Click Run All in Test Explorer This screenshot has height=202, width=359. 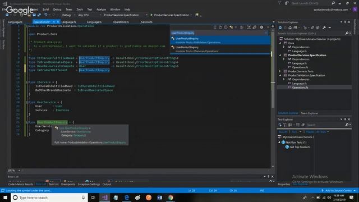[x=283, y=132]
